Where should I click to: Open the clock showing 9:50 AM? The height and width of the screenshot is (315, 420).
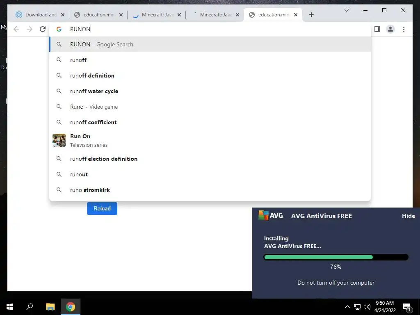pos(385,307)
